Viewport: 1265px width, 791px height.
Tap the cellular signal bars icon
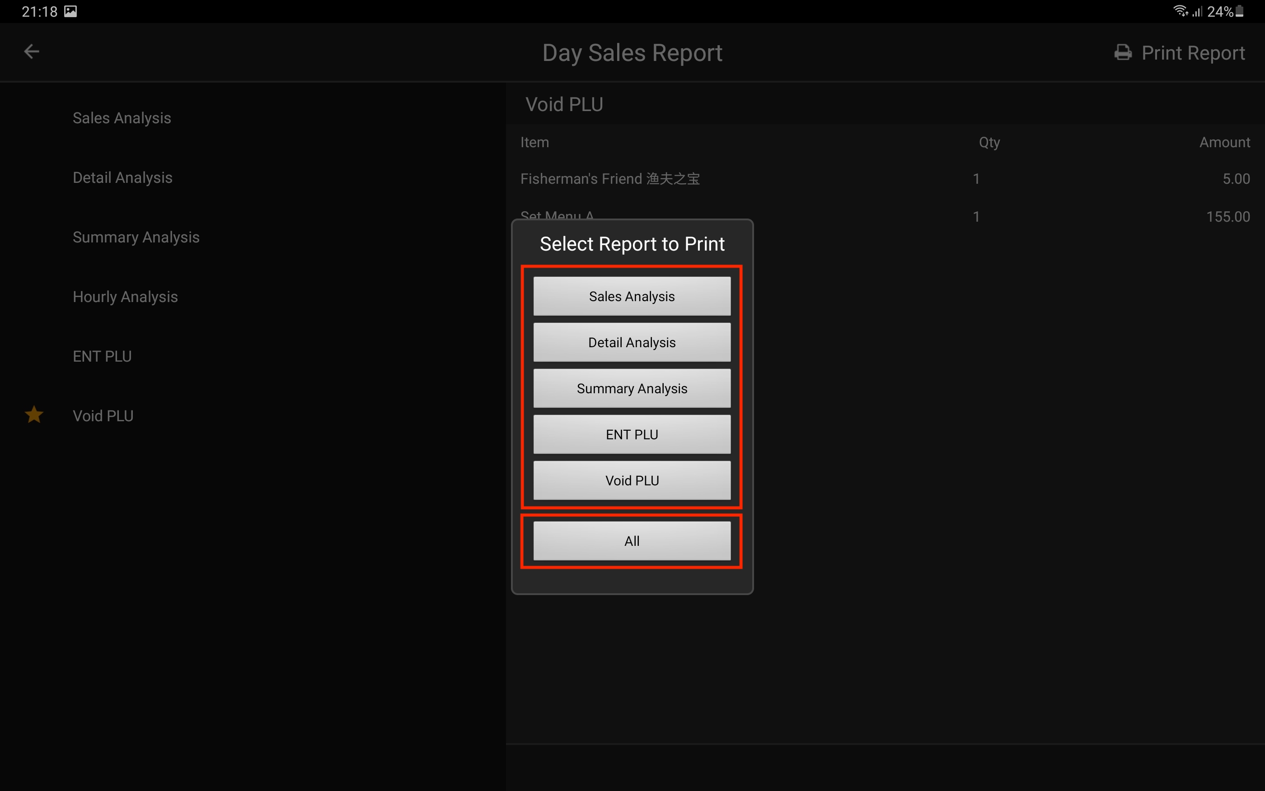(1197, 11)
